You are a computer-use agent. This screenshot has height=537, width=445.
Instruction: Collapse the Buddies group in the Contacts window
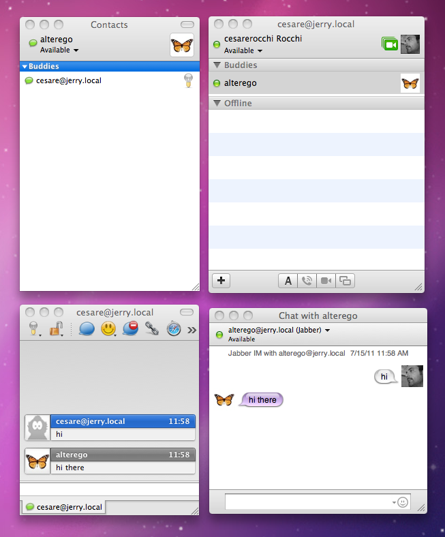25,66
